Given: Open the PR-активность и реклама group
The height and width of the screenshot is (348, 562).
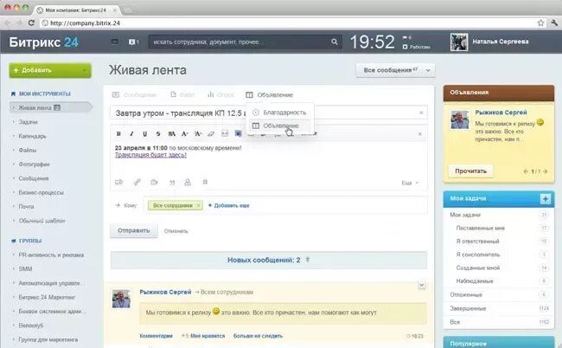Looking at the screenshot, I should point(51,255).
